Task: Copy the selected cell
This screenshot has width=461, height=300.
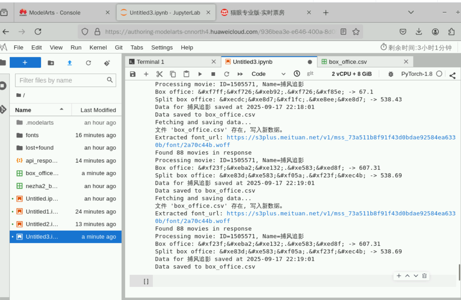Action: (x=173, y=74)
